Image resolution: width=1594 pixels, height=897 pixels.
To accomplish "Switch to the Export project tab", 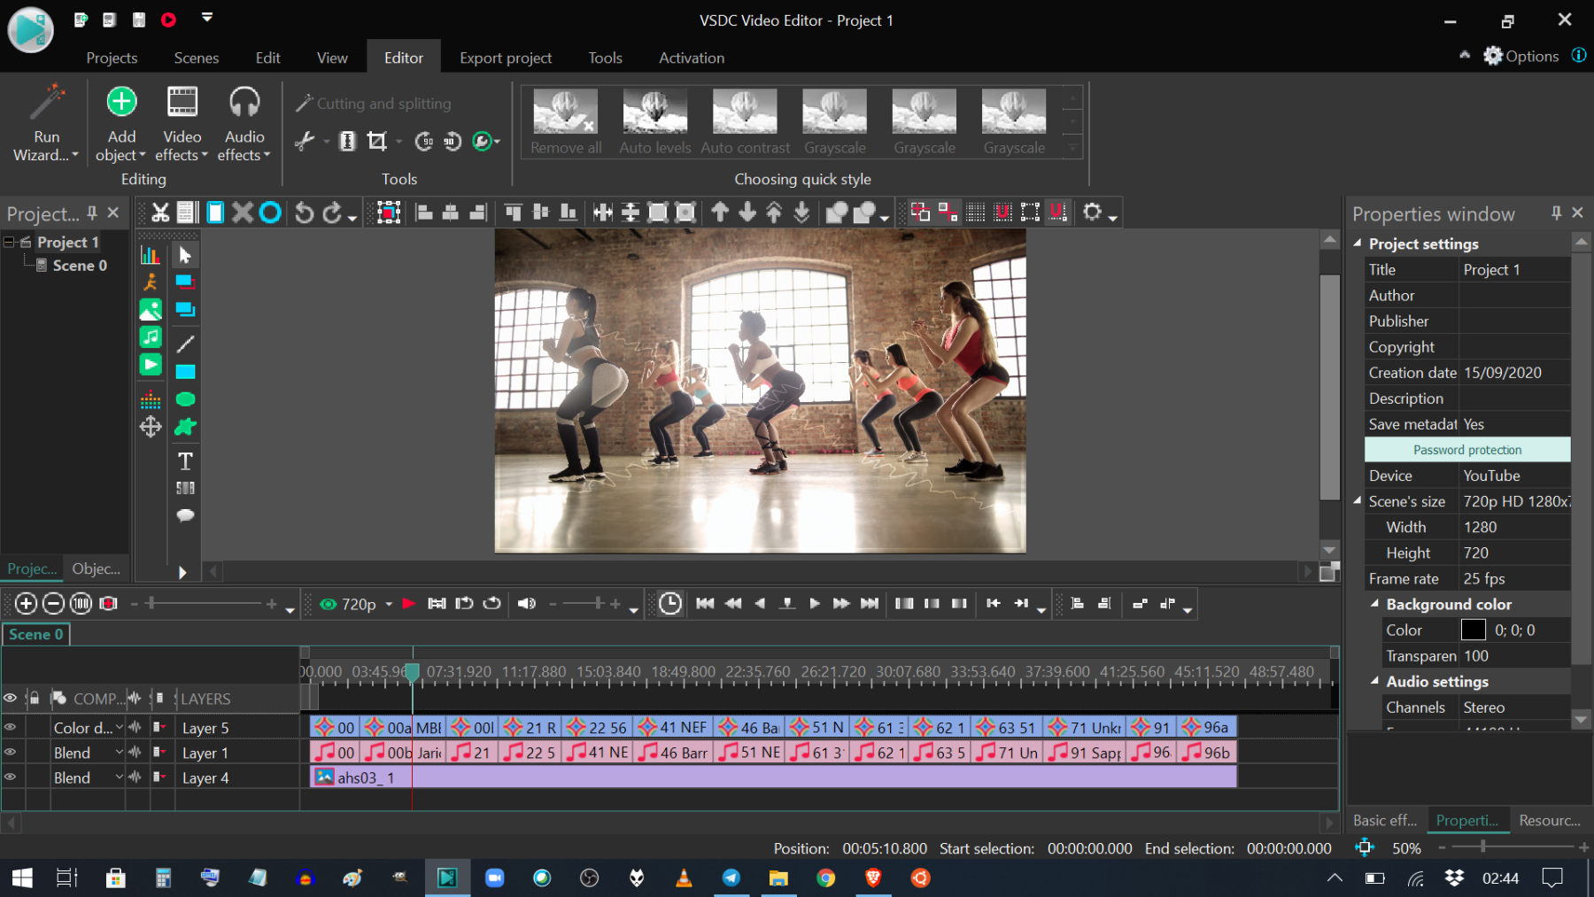I will point(505,57).
